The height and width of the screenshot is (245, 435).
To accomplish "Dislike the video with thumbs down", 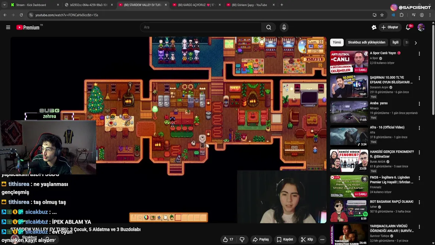I will tap(242, 239).
